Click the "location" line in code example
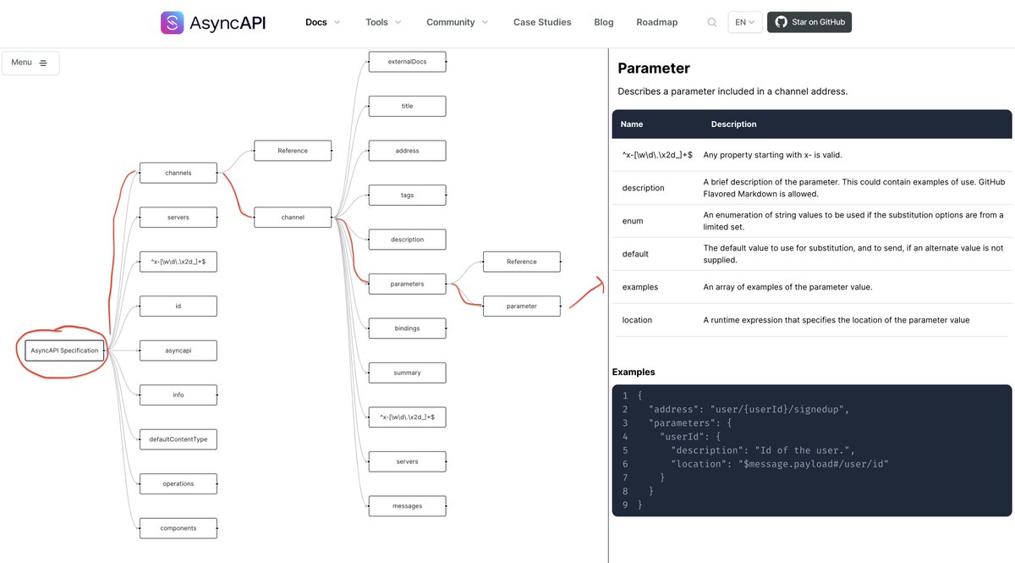 (780, 464)
